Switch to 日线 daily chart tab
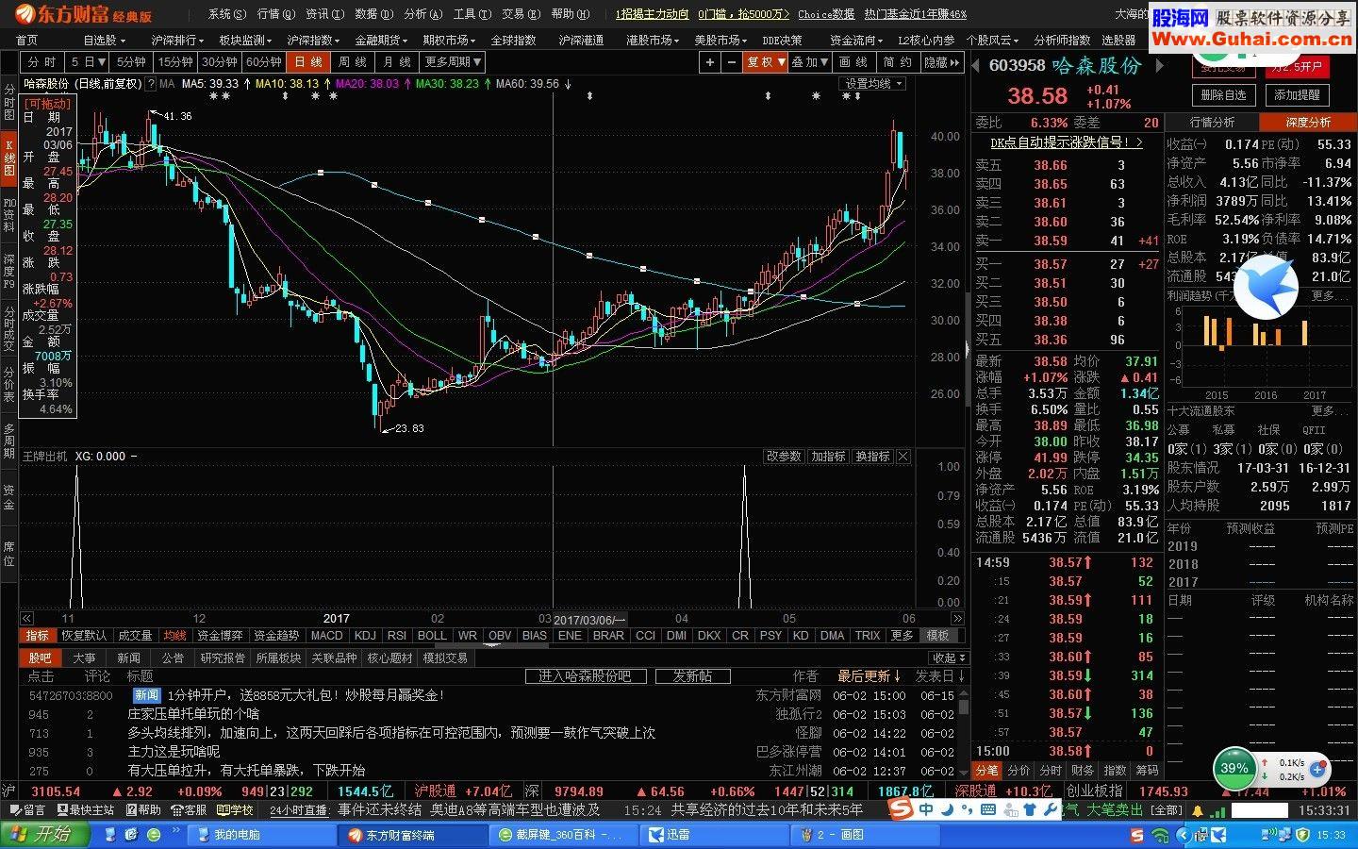The image size is (1358, 849). [308, 61]
